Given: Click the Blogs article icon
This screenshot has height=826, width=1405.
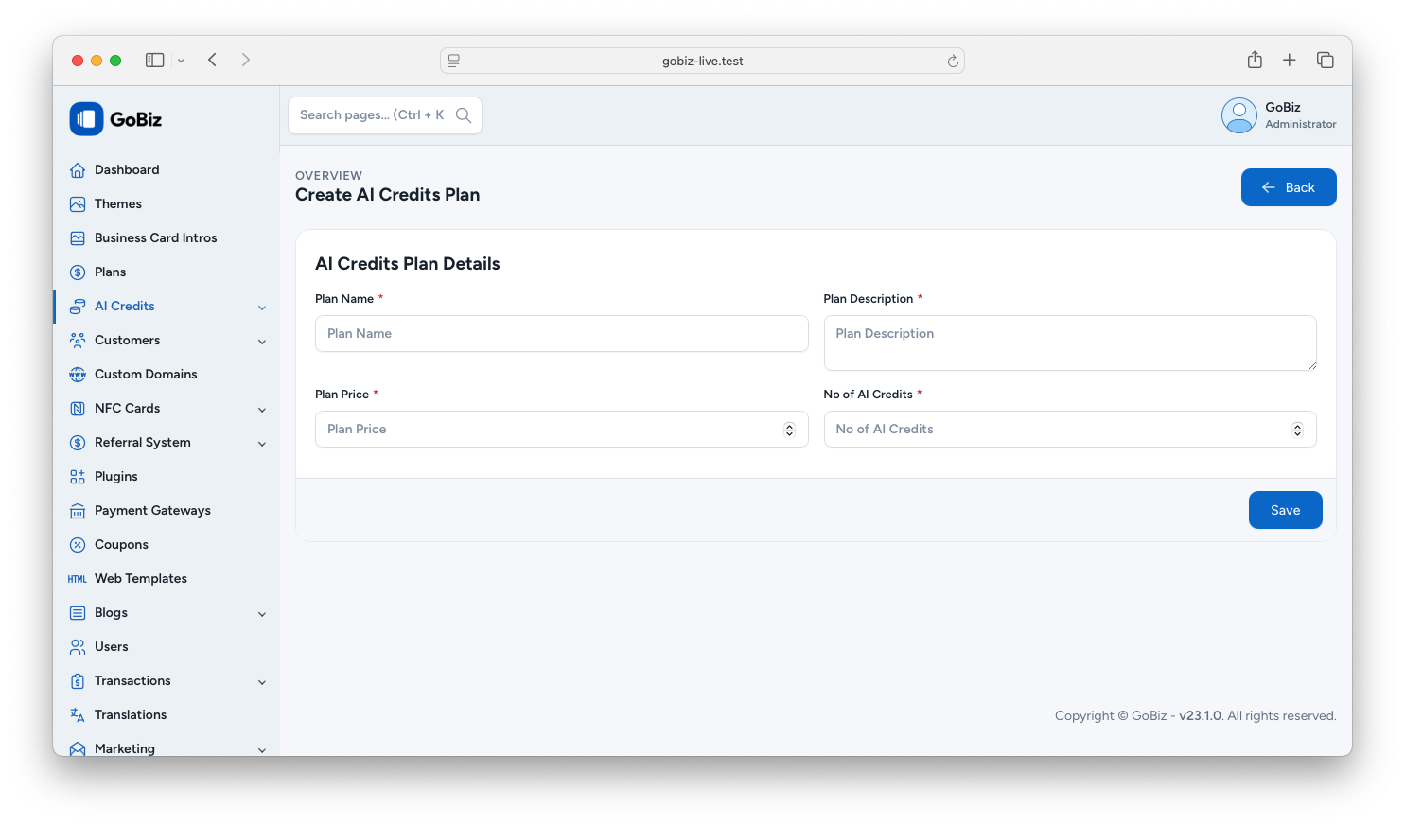Looking at the screenshot, I should click(x=78, y=613).
